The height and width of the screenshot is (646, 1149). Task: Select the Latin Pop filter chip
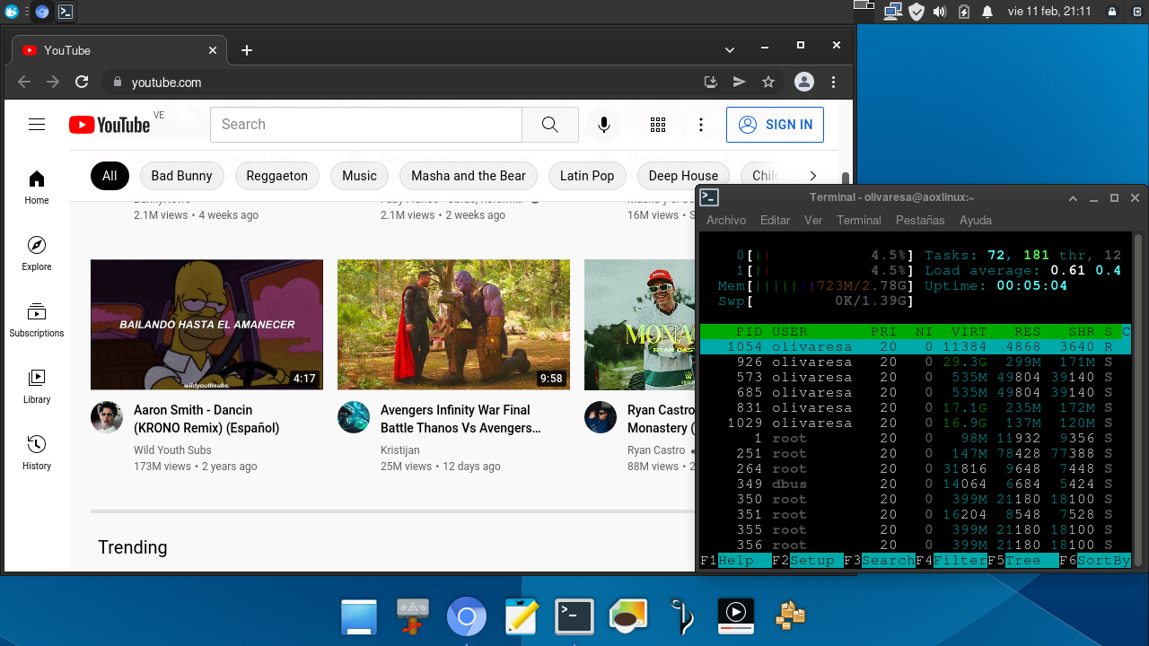[587, 176]
